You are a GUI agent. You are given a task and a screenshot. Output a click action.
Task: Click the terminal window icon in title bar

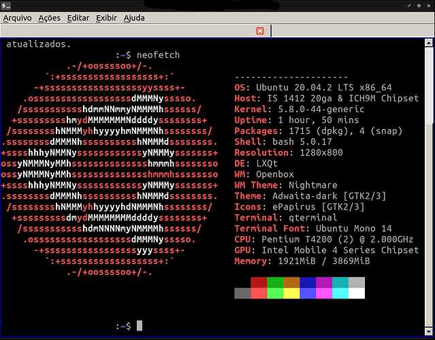pos(6,5)
